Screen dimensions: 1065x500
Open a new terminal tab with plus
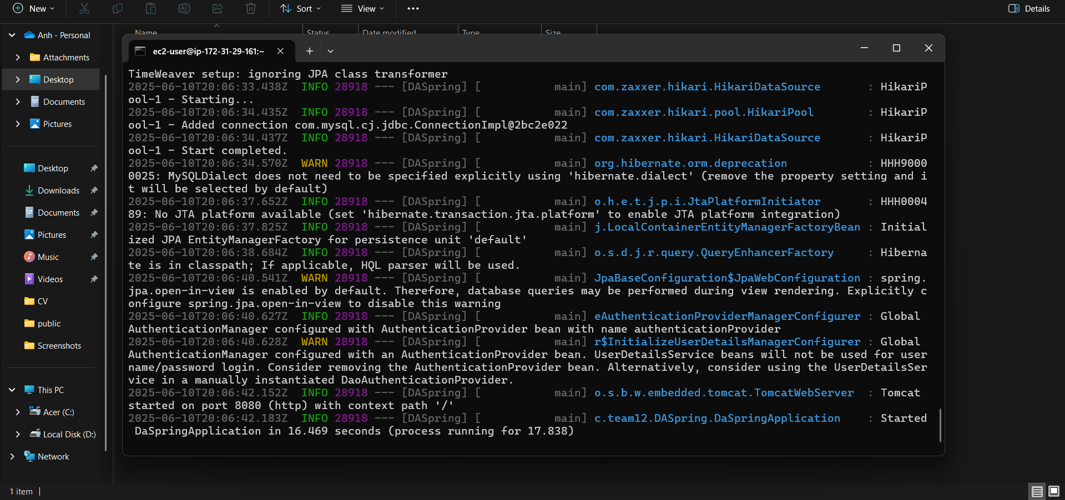pyautogui.click(x=310, y=51)
